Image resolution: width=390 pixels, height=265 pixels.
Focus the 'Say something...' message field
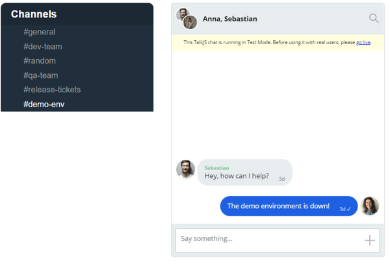pyautogui.click(x=278, y=240)
